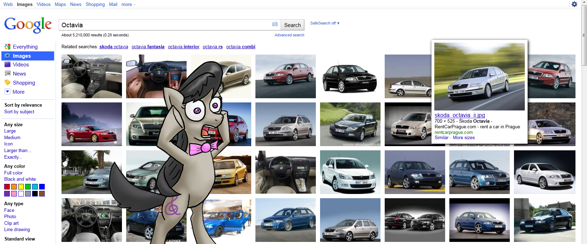Filter by Full color

tap(13, 173)
